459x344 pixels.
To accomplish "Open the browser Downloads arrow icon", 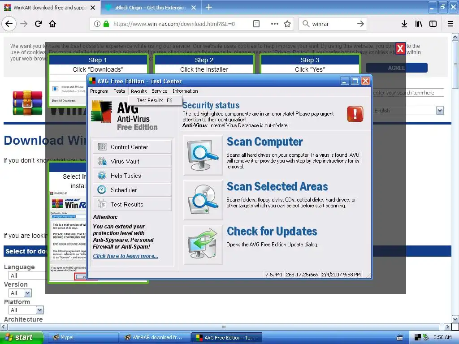I will click(404, 24).
